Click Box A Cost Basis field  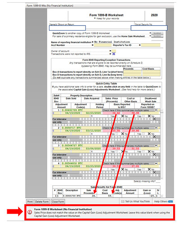coord(151,72)
